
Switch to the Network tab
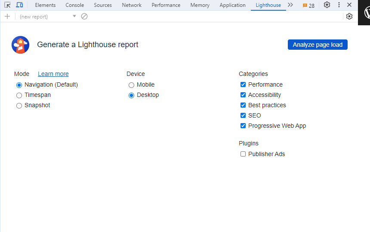(132, 5)
